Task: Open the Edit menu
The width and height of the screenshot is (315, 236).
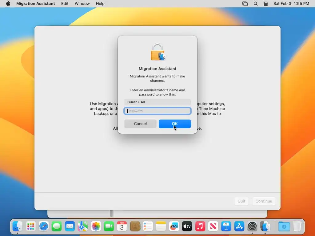Action: [x=65, y=4]
